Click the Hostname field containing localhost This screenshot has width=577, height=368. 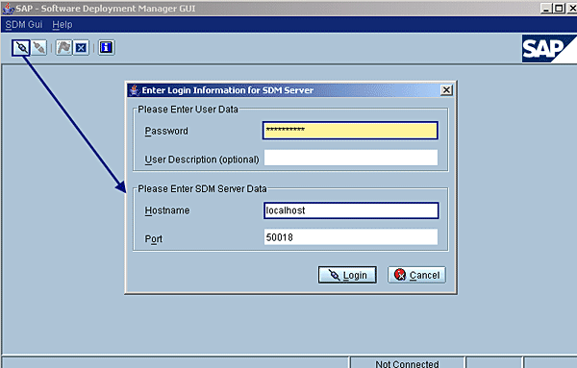click(351, 210)
